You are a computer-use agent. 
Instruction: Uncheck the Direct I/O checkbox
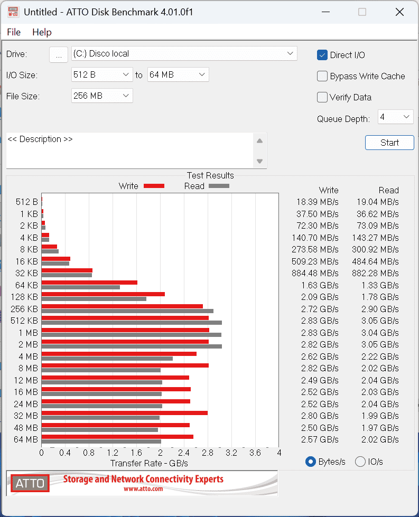pos(322,55)
